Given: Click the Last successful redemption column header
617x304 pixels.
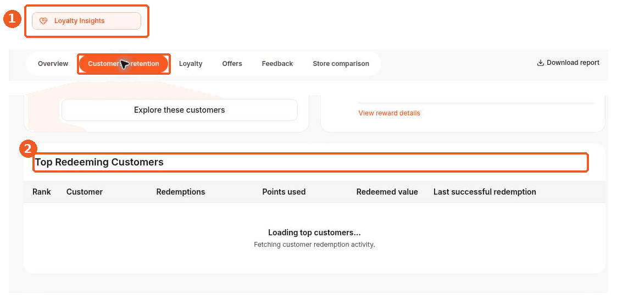Looking at the screenshot, I should coord(485,192).
